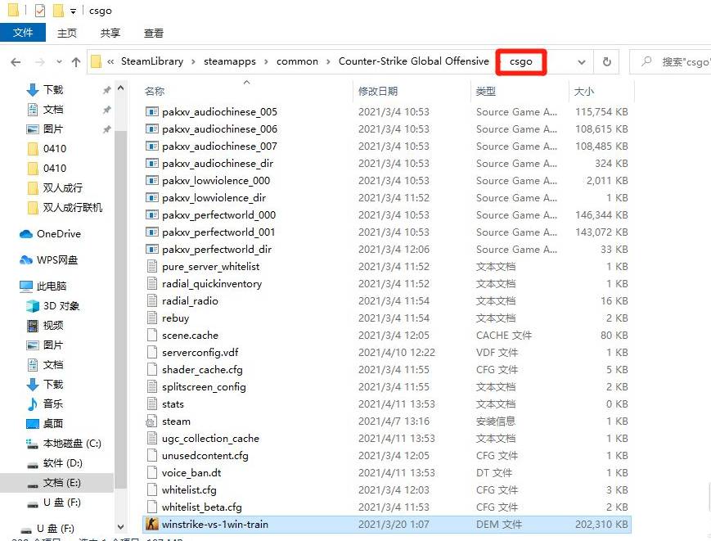Go back using the Back arrow
The image size is (711, 541).
pyautogui.click(x=16, y=62)
